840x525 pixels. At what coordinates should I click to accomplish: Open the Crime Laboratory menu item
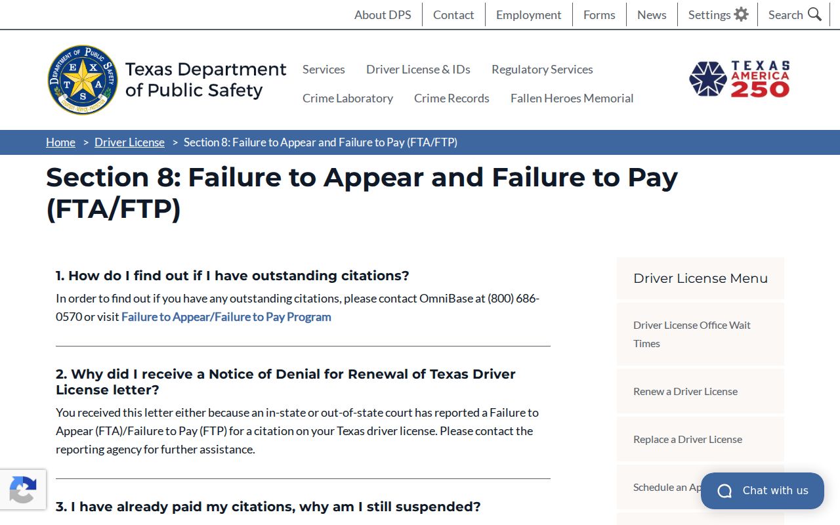(x=348, y=98)
